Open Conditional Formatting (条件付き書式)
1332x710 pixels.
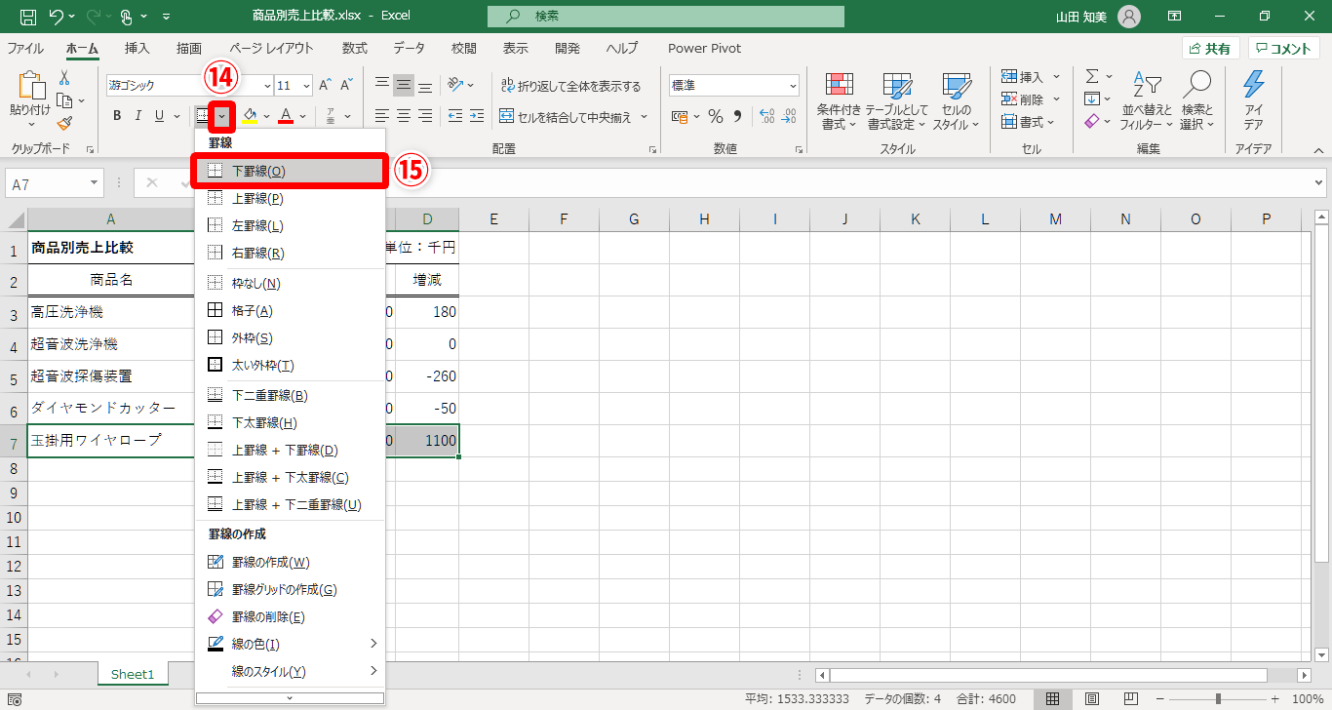[839, 101]
